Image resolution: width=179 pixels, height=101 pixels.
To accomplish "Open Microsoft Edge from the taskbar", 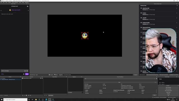I will 46,100.
